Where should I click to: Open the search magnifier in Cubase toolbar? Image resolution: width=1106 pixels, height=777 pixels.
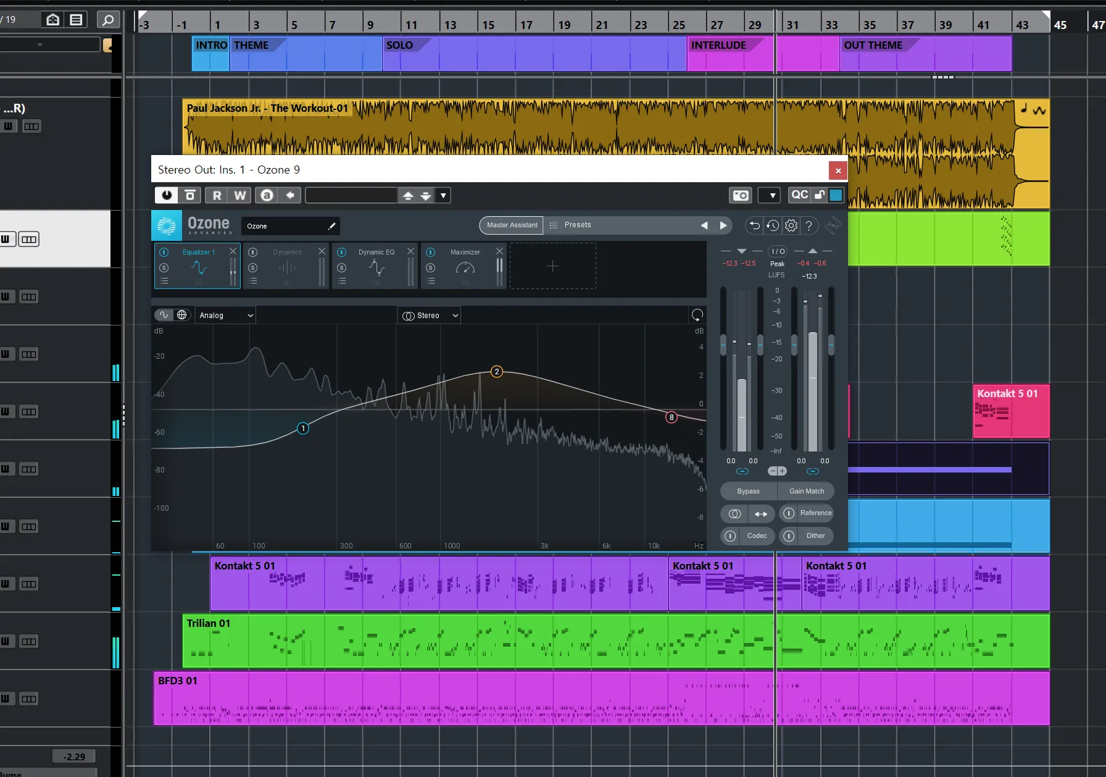(x=108, y=20)
